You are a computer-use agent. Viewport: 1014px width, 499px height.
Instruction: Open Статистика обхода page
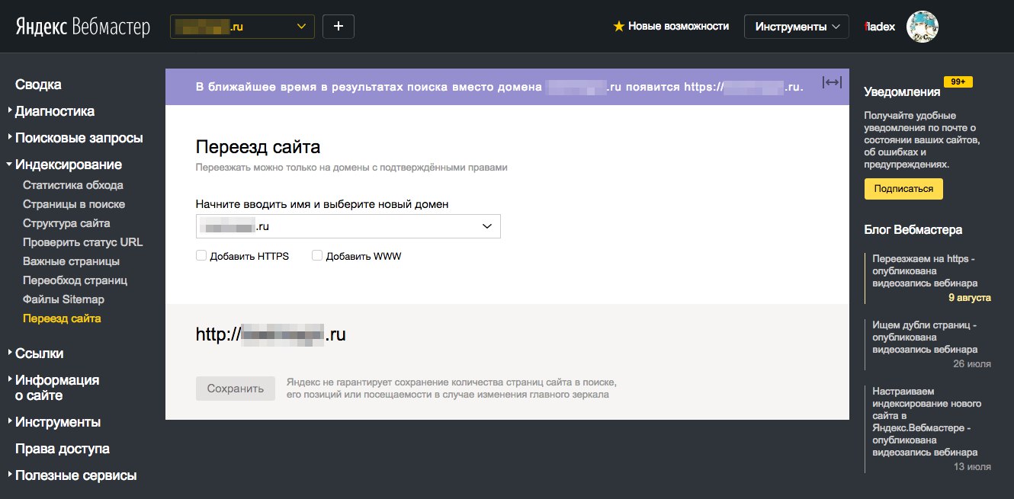coord(73,185)
